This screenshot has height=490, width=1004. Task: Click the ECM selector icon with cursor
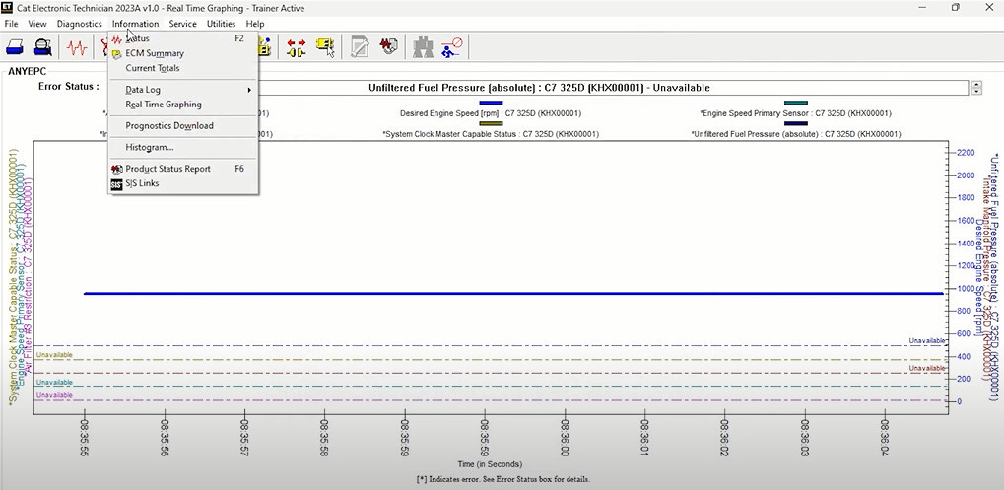coord(325,46)
